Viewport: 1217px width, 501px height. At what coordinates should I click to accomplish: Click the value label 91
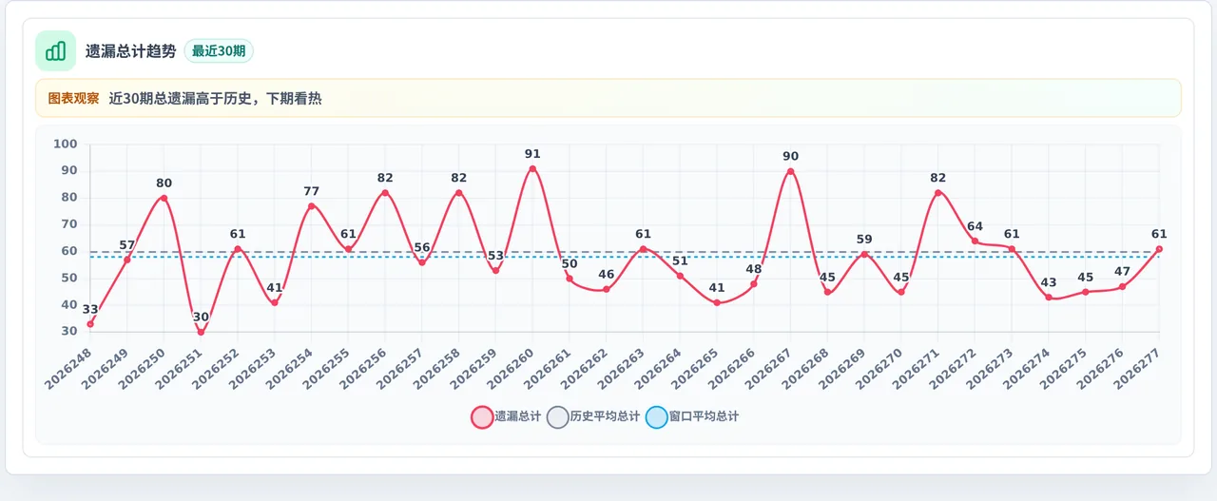click(532, 154)
